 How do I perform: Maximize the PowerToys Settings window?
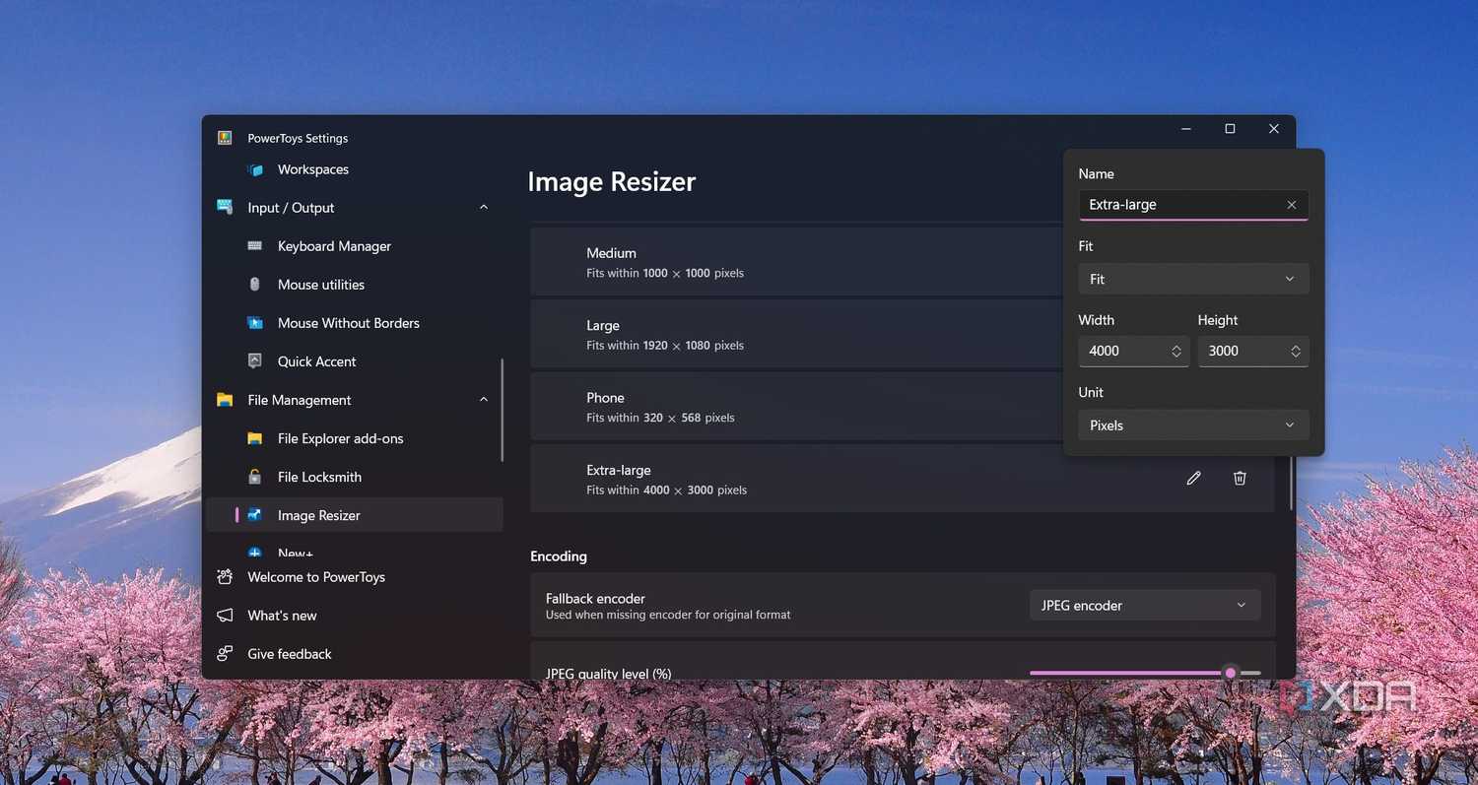tap(1230, 129)
